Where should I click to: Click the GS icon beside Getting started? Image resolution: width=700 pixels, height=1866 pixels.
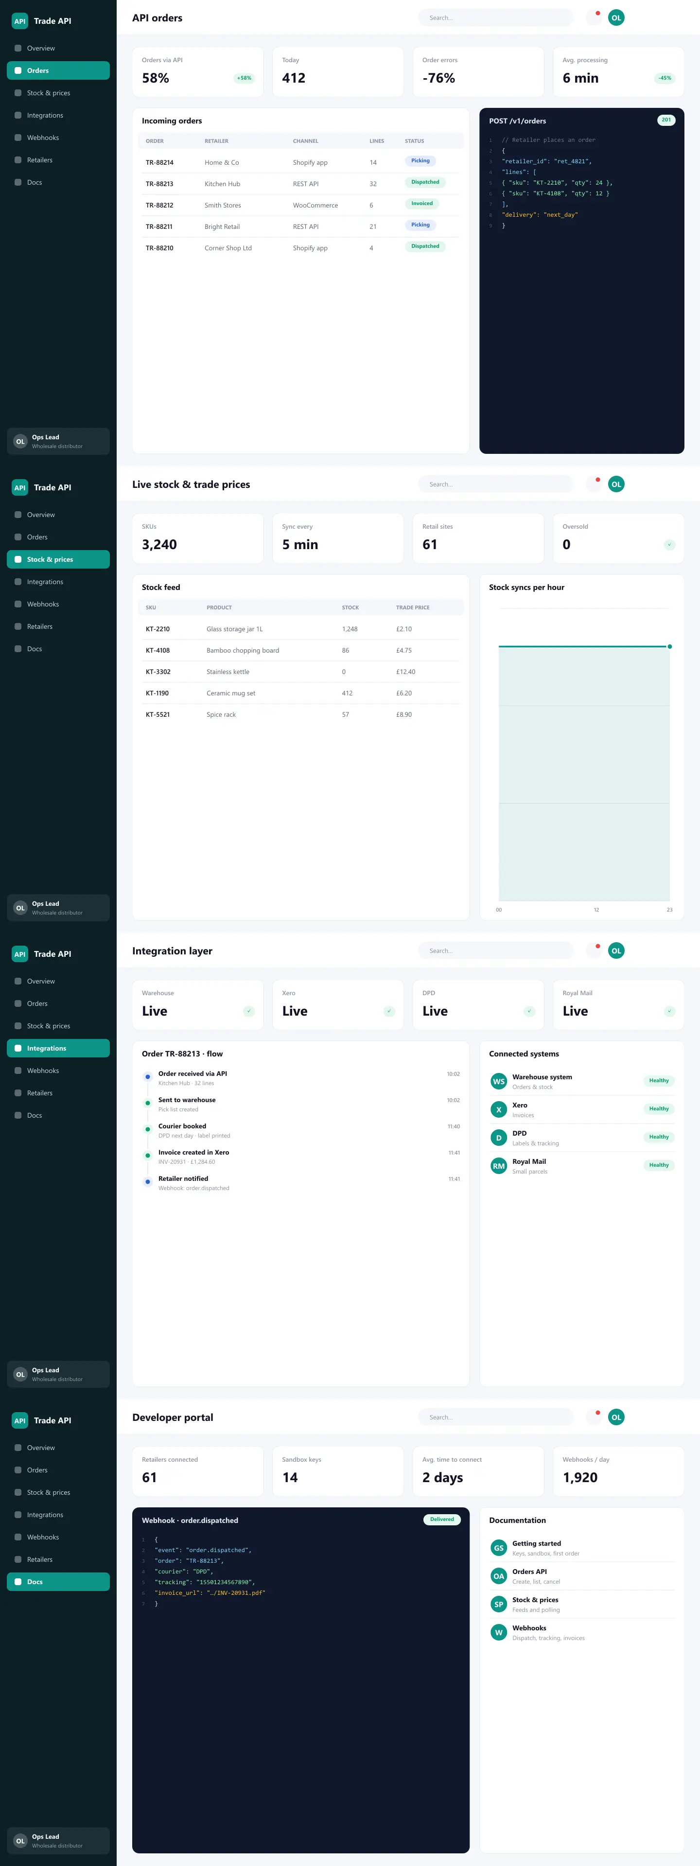coord(499,1548)
